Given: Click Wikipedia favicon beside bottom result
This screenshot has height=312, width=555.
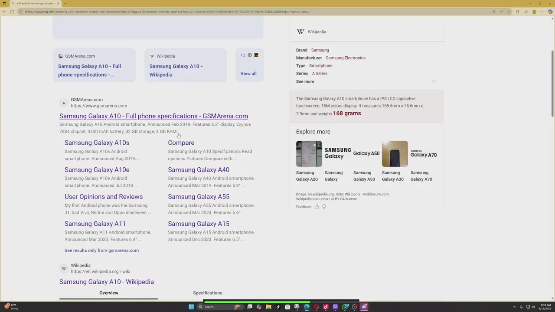Looking at the screenshot, I should pos(64,269).
